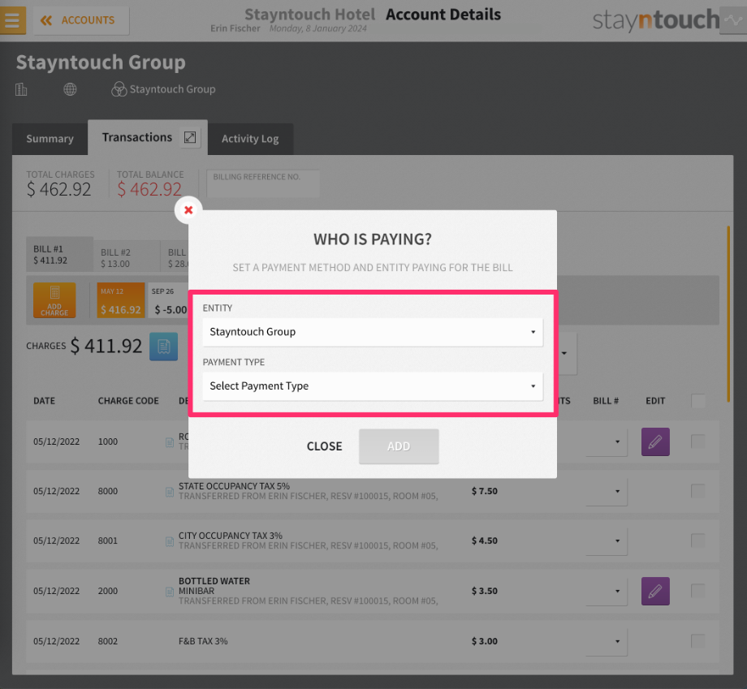Edit the charge code 1000 transaction
Viewport: 747px width, 689px height.
655,441
